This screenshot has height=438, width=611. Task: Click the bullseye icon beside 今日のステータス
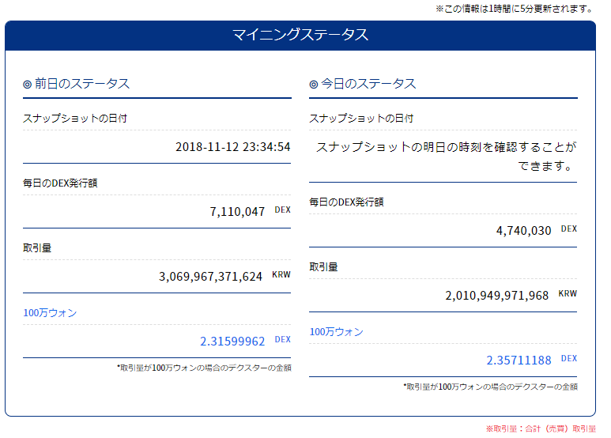(x=314, y=84)
